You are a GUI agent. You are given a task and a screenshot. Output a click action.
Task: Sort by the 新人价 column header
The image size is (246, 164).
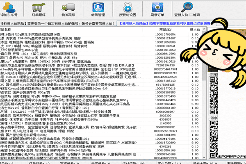195,30
